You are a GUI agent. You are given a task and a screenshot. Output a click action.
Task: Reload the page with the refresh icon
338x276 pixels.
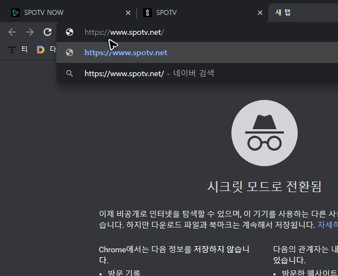(x=47, y=32)
